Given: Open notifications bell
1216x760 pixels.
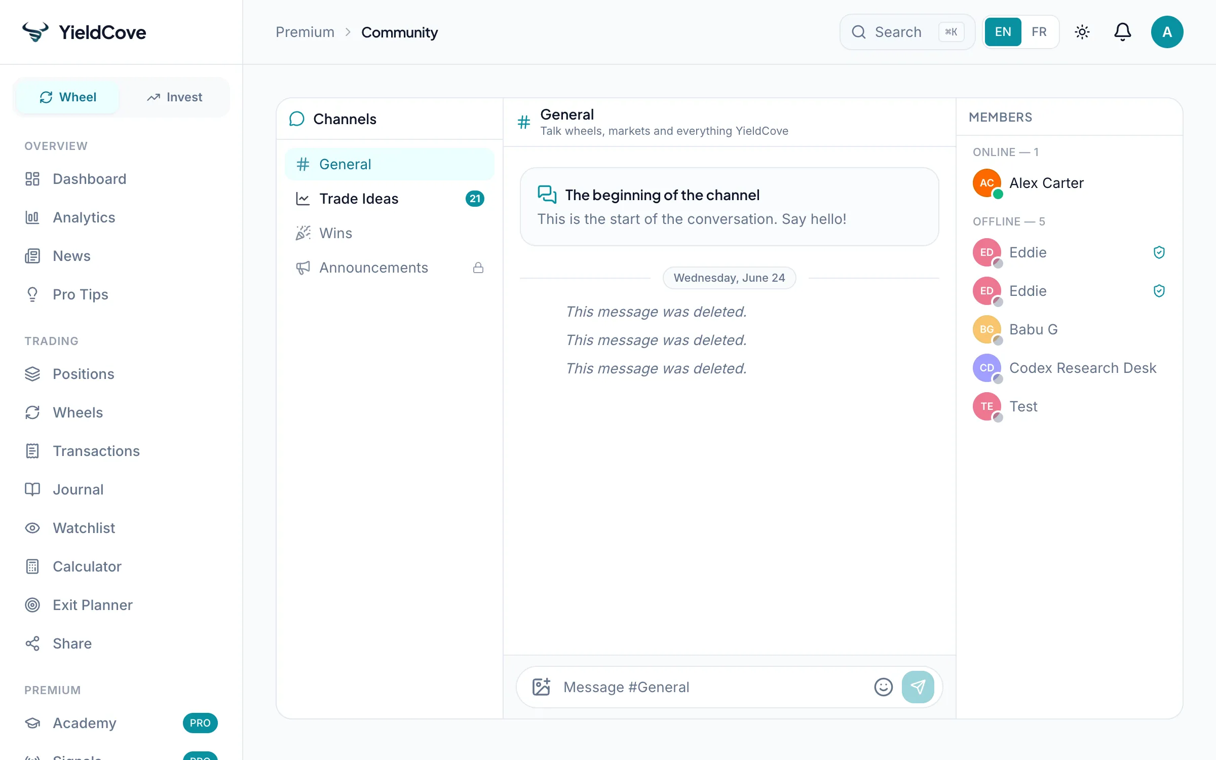Looking at the screenshot, I should (1123, 32).
